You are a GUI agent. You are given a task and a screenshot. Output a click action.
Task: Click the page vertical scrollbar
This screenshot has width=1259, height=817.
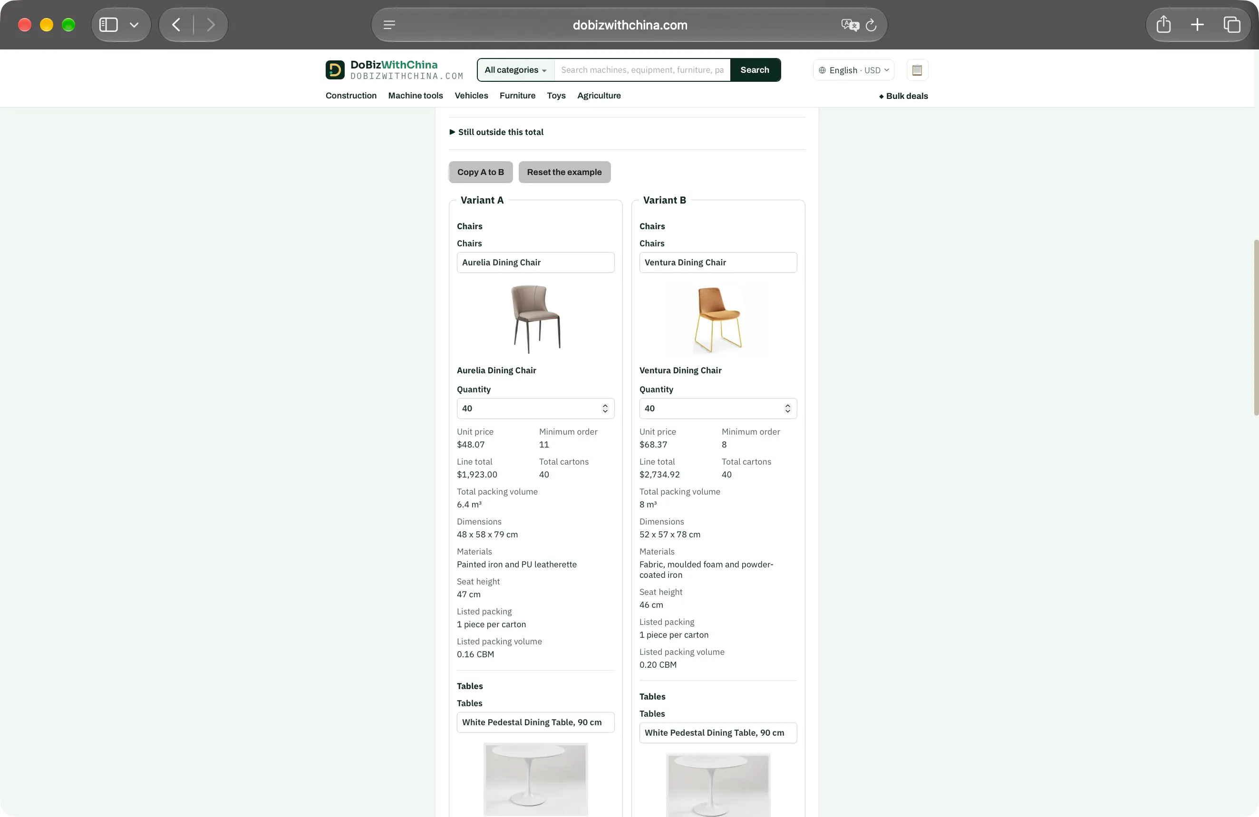pos(1255,327)
